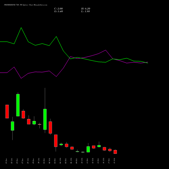169x169 pixels.
Task: Click the last red candle on the right
Action: pos(115,152)
